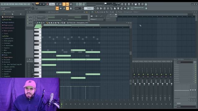Show the mixer via toolbar icon
Screen dimensions: 198x111
pyautogui.click(x=108, y=8)
